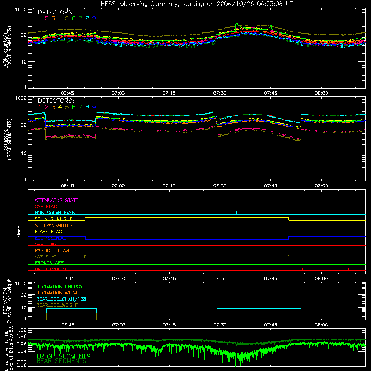Viewport: 371px width, 371px height.
Task: Click the cyan non-solar event marker near 07:35
Action: (x=237, y=212)
